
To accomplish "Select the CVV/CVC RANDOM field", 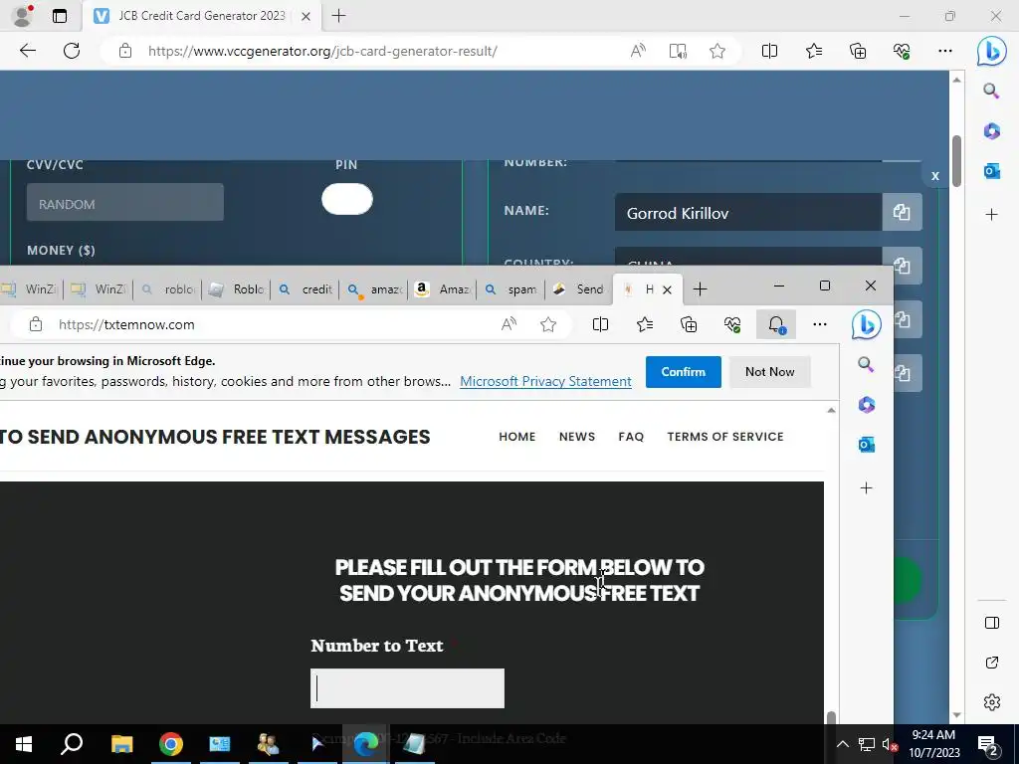I will [124, 202].
